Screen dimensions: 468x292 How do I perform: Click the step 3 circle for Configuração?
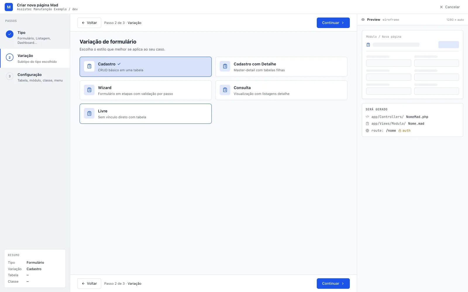point(10,76)
